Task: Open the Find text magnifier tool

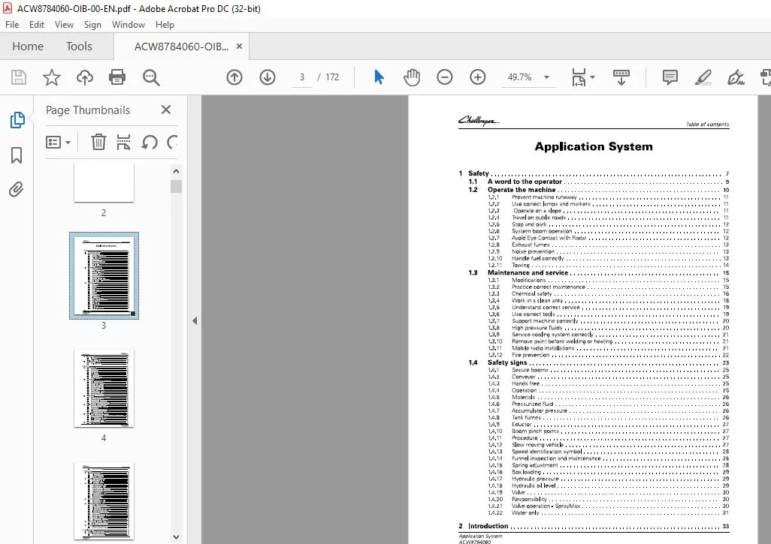Action: (151, 77)
